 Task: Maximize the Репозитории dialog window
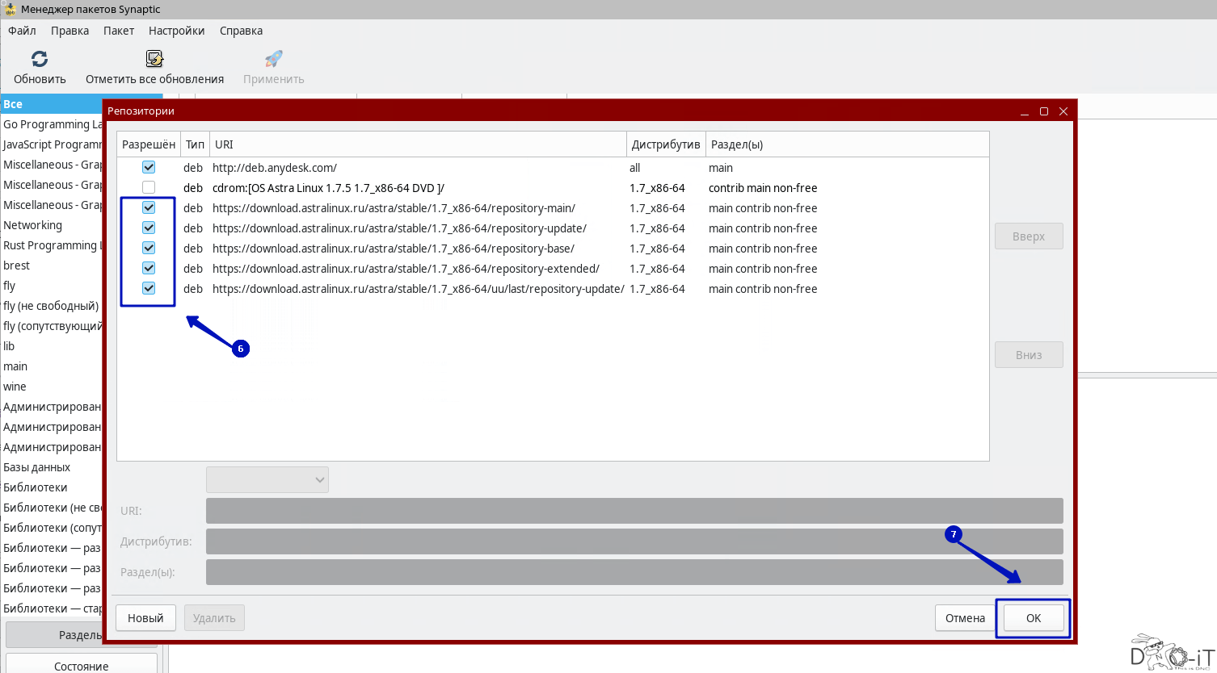click(1044, 111)
